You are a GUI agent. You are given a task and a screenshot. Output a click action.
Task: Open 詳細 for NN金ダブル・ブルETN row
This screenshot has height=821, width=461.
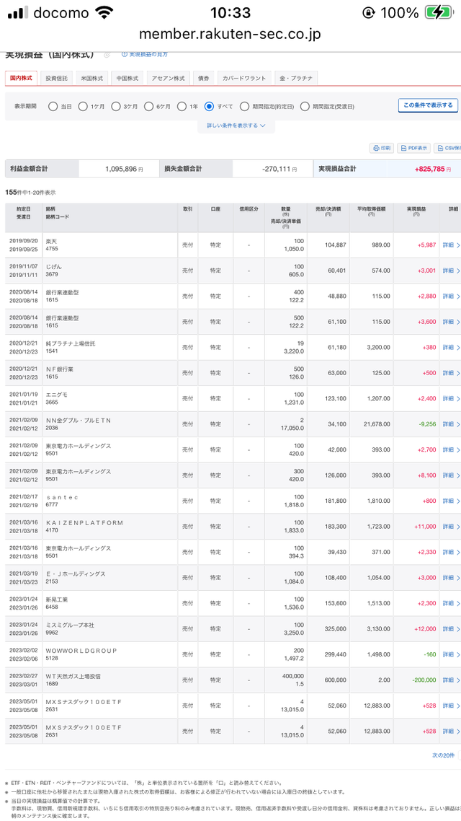(451, 425)
